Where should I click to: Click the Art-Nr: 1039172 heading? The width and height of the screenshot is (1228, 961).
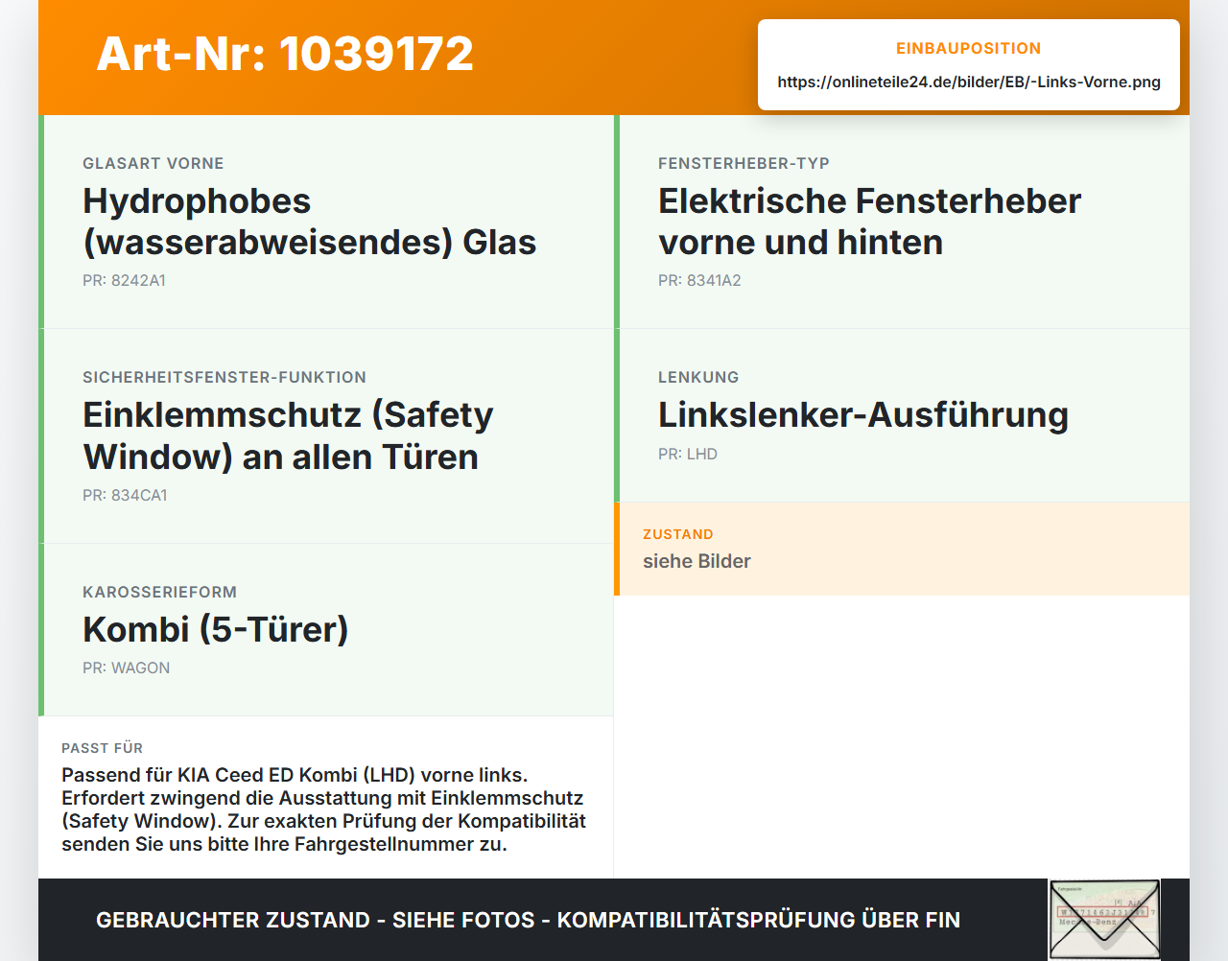point(285,54)
